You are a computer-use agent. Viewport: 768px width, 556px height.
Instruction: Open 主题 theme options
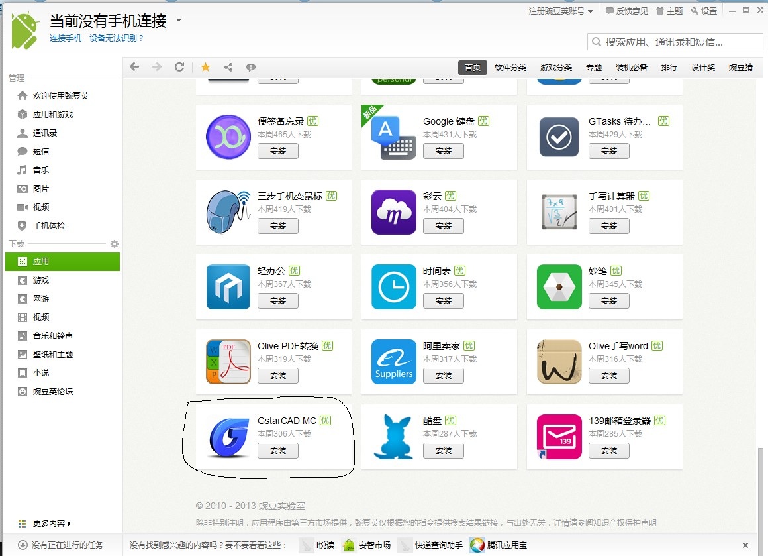(x=669, y=11)
